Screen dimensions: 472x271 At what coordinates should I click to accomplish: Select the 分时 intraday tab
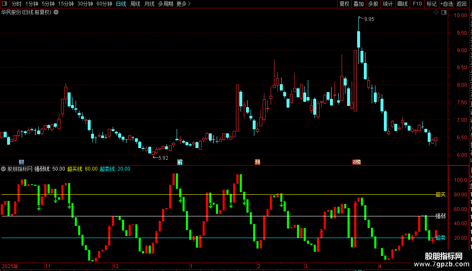point(17,4)
